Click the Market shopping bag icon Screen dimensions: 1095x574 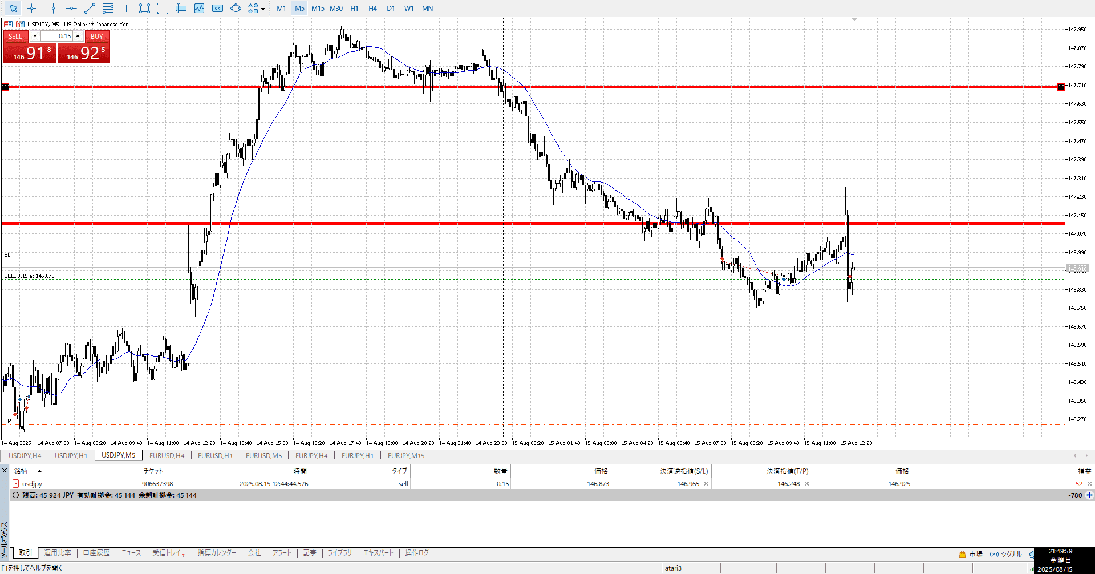click(962, 554)
